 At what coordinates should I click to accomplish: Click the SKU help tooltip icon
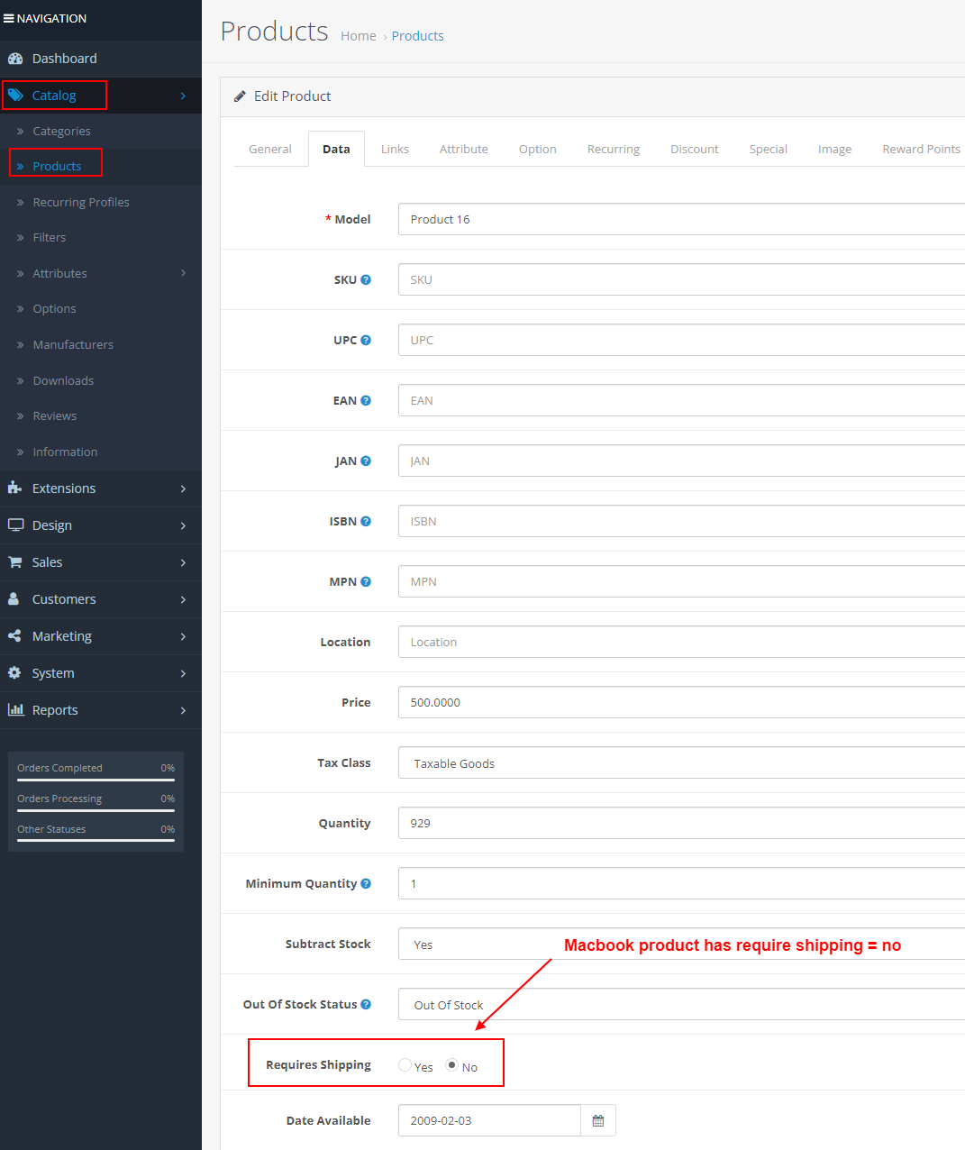coord(367,278)
